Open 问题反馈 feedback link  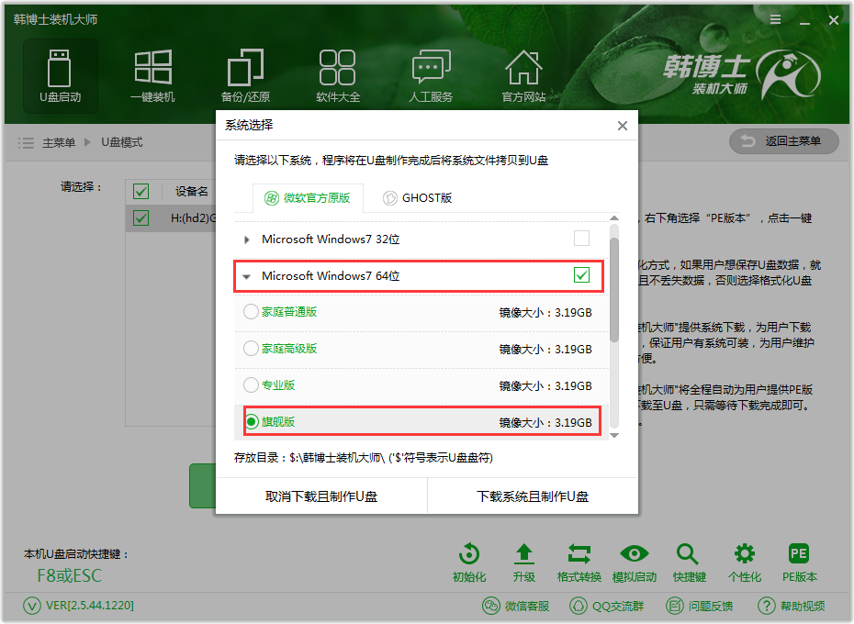(x=700, y=606)
